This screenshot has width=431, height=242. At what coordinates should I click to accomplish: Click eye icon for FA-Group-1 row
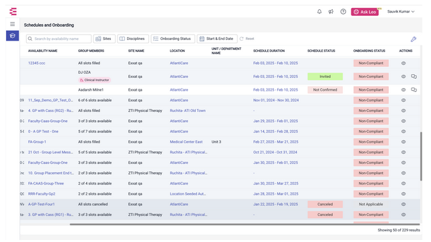[x=403, y=142]
